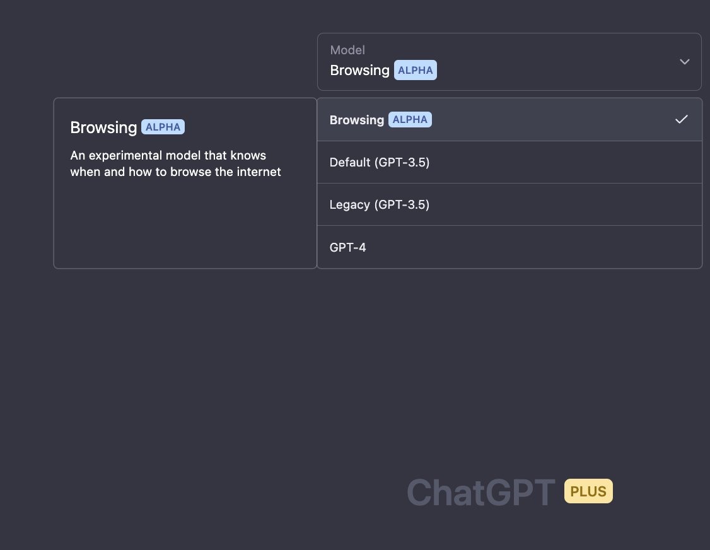Choose the Legacy (GPT-3.5) model
The image size is (710, 550).
[380, 204]
